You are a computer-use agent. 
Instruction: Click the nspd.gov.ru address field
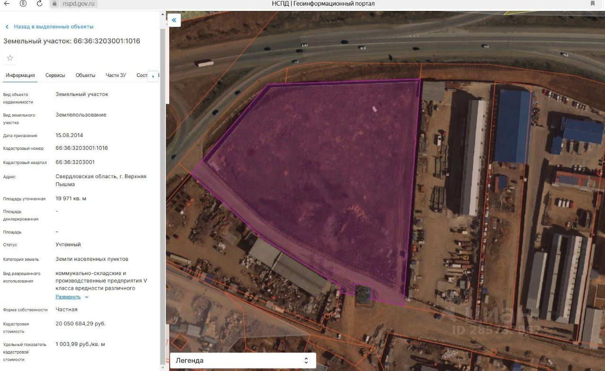[78, 4]
